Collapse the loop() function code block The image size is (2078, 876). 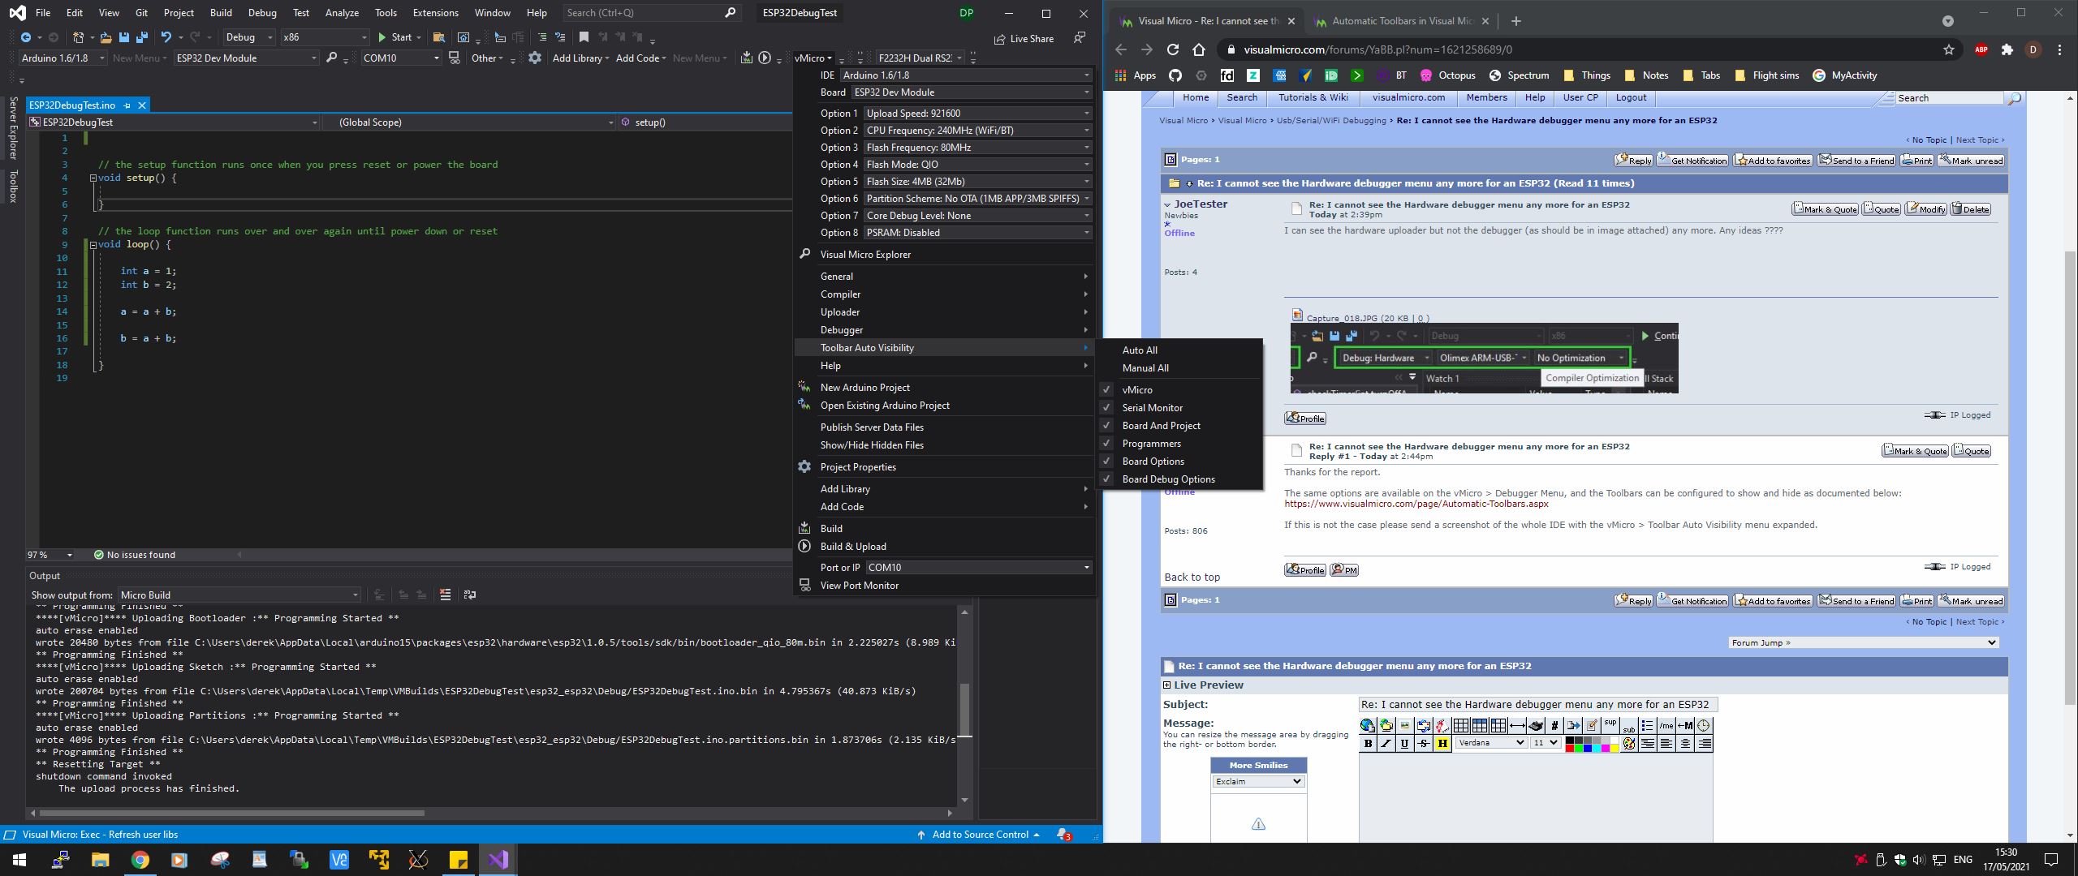(x=93, y=244)
